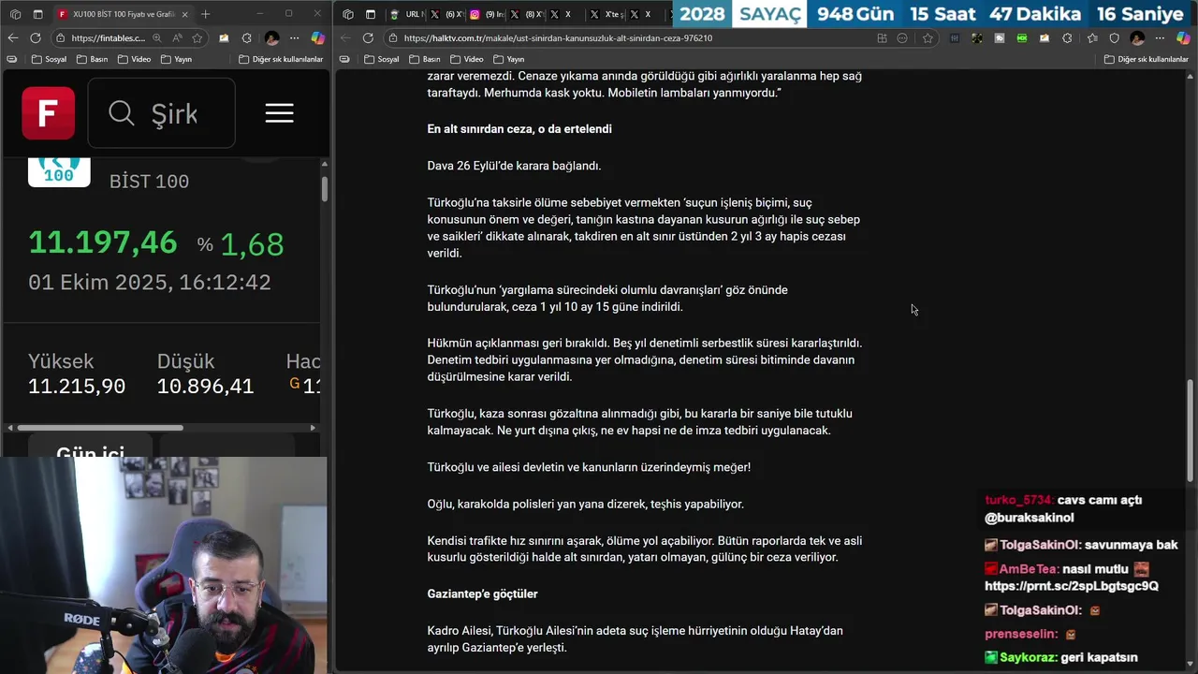Close the XU100 BİST 100 tab

pyautogui.click(x=184, y=14)
